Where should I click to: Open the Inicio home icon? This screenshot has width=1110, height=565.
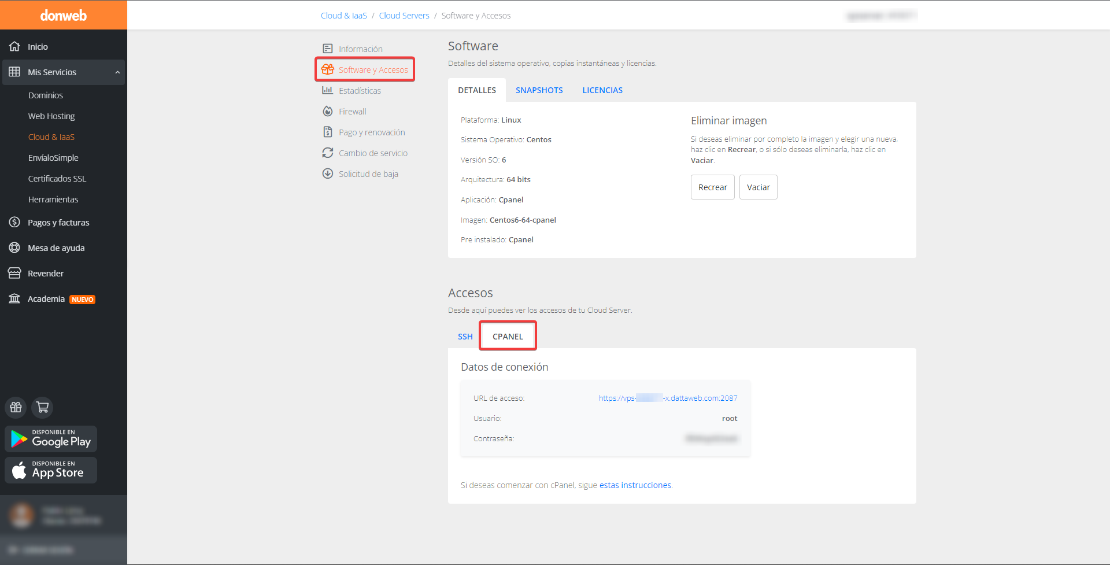coord(14,46)
